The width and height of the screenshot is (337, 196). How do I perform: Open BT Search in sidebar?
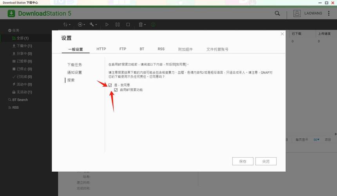click(x=18, y=100)
